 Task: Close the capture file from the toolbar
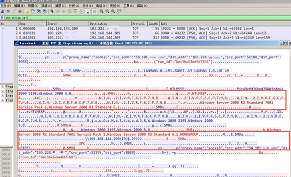[39, 11]
